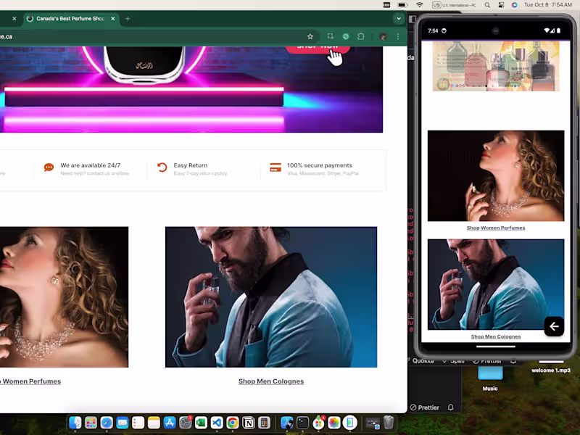Viewport: 580px width, 435px height.
Task: Open the U.S. International input source menu
Action: point(454,5)
